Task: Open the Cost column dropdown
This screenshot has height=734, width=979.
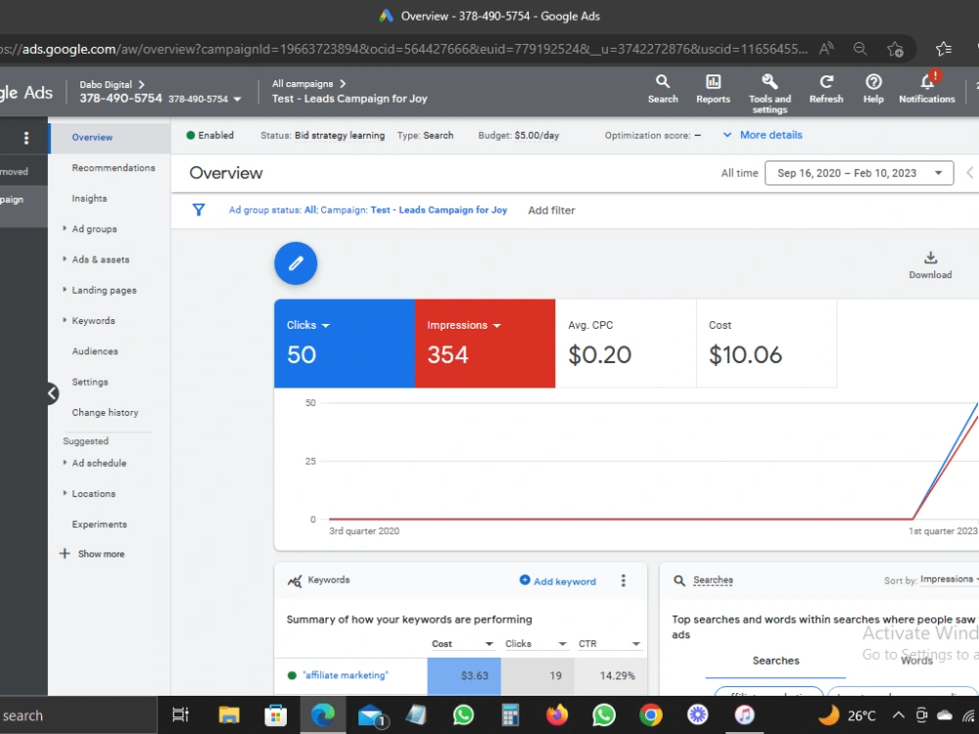Action: (x=489, y=644)
